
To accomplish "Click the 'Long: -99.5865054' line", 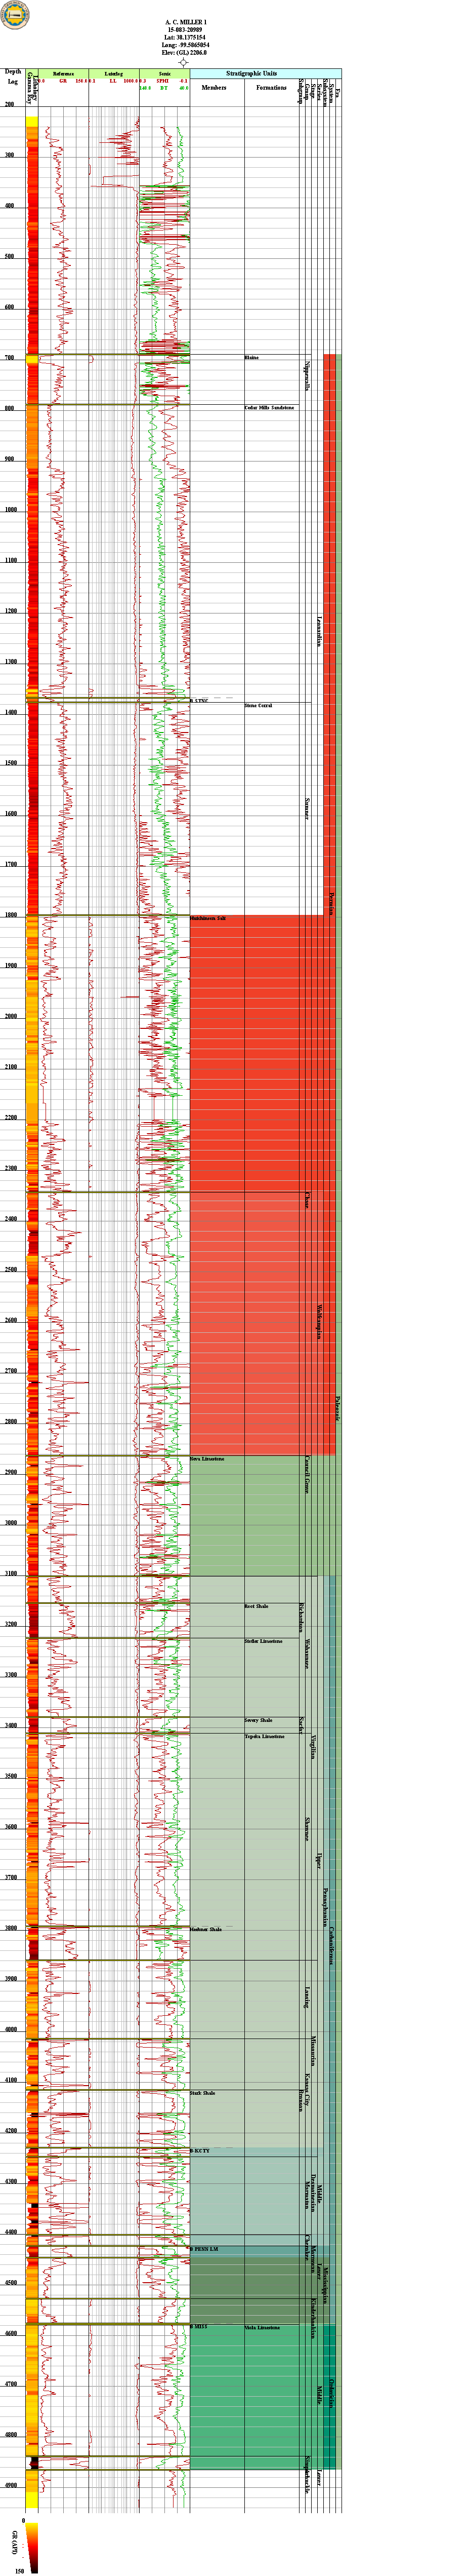I will click(186, 46).
